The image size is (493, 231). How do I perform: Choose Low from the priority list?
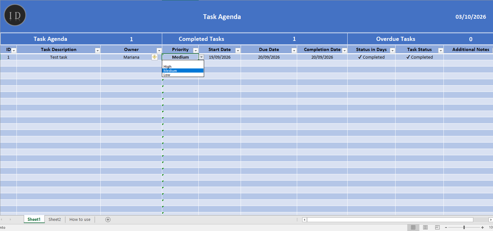pyautogui.click(x=183, y=75)
